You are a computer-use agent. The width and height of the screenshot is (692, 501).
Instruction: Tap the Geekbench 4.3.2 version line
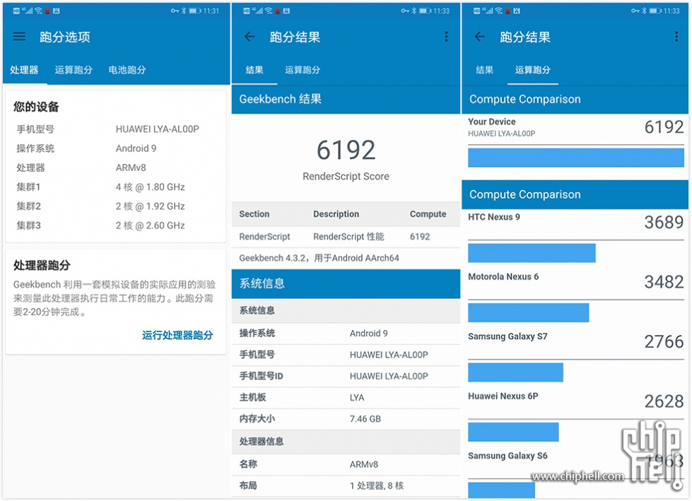click(319, 258)
